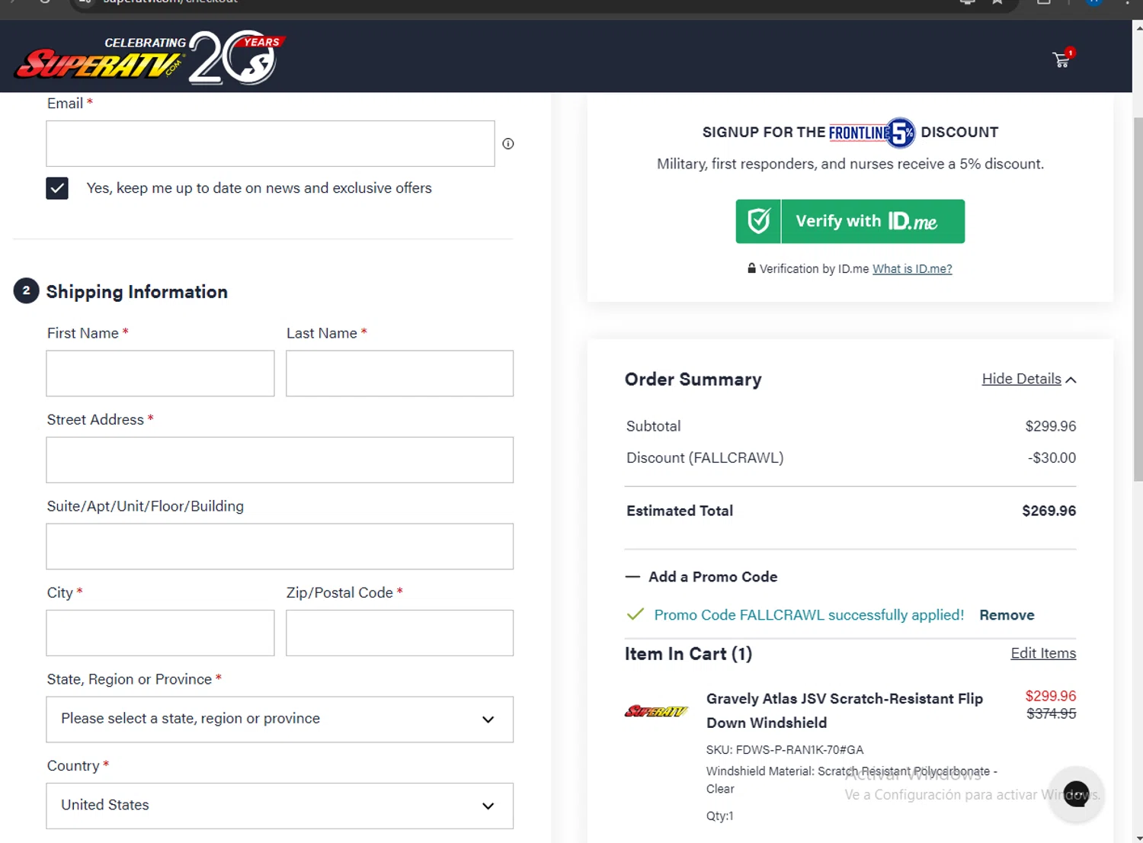
Task: Open the shopping cart icon
Action: coord(1061,59)
